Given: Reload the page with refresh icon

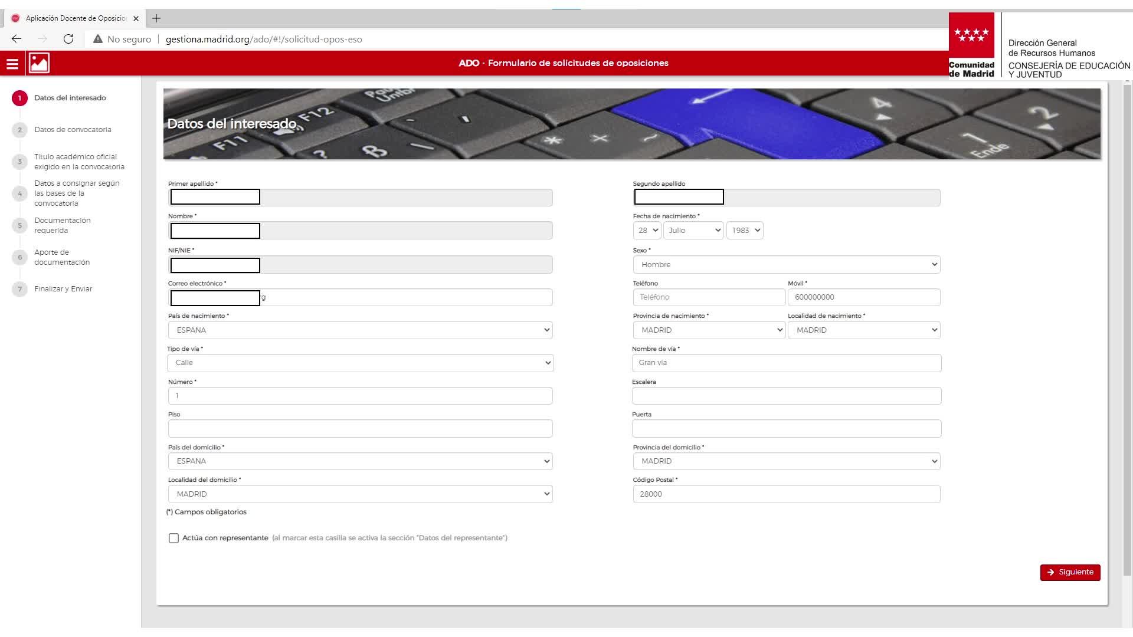Looking at the screenshot, I should pos(68,39).
